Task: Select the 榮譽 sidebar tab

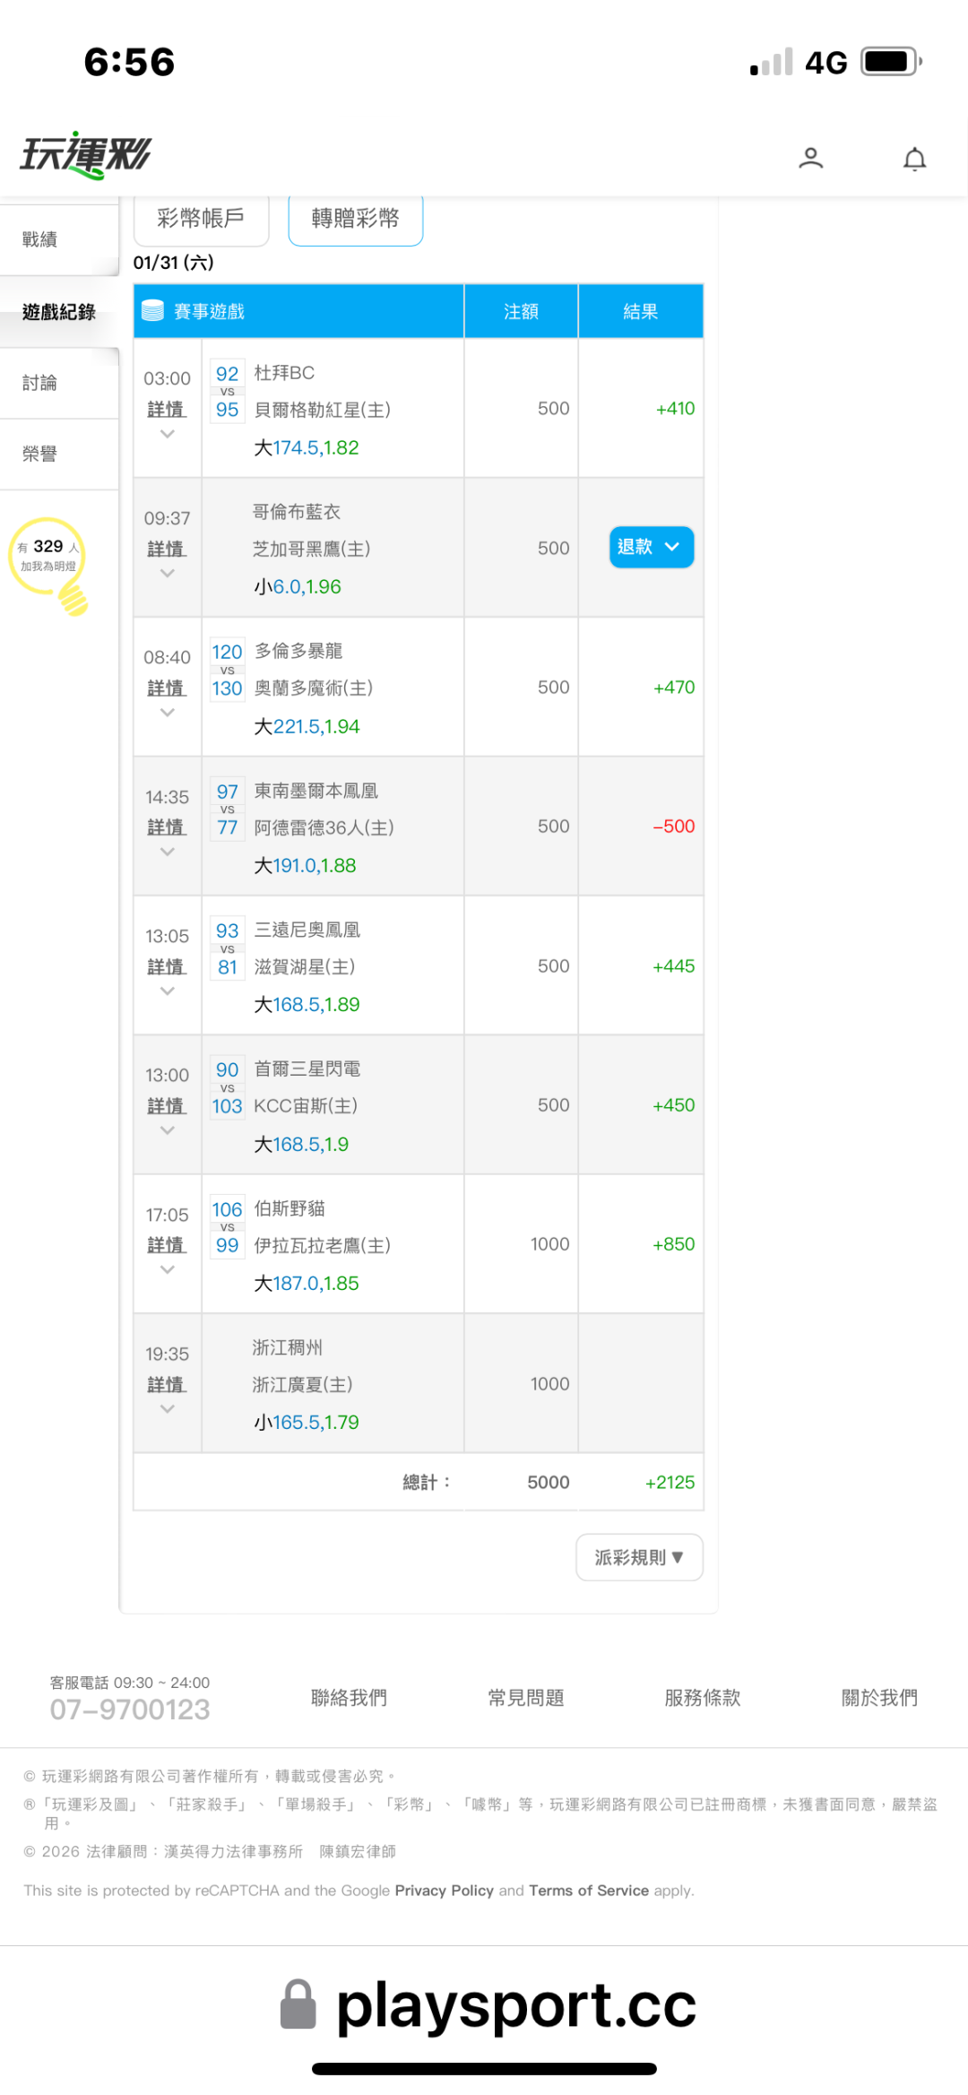Action: [x=40, y=454]
